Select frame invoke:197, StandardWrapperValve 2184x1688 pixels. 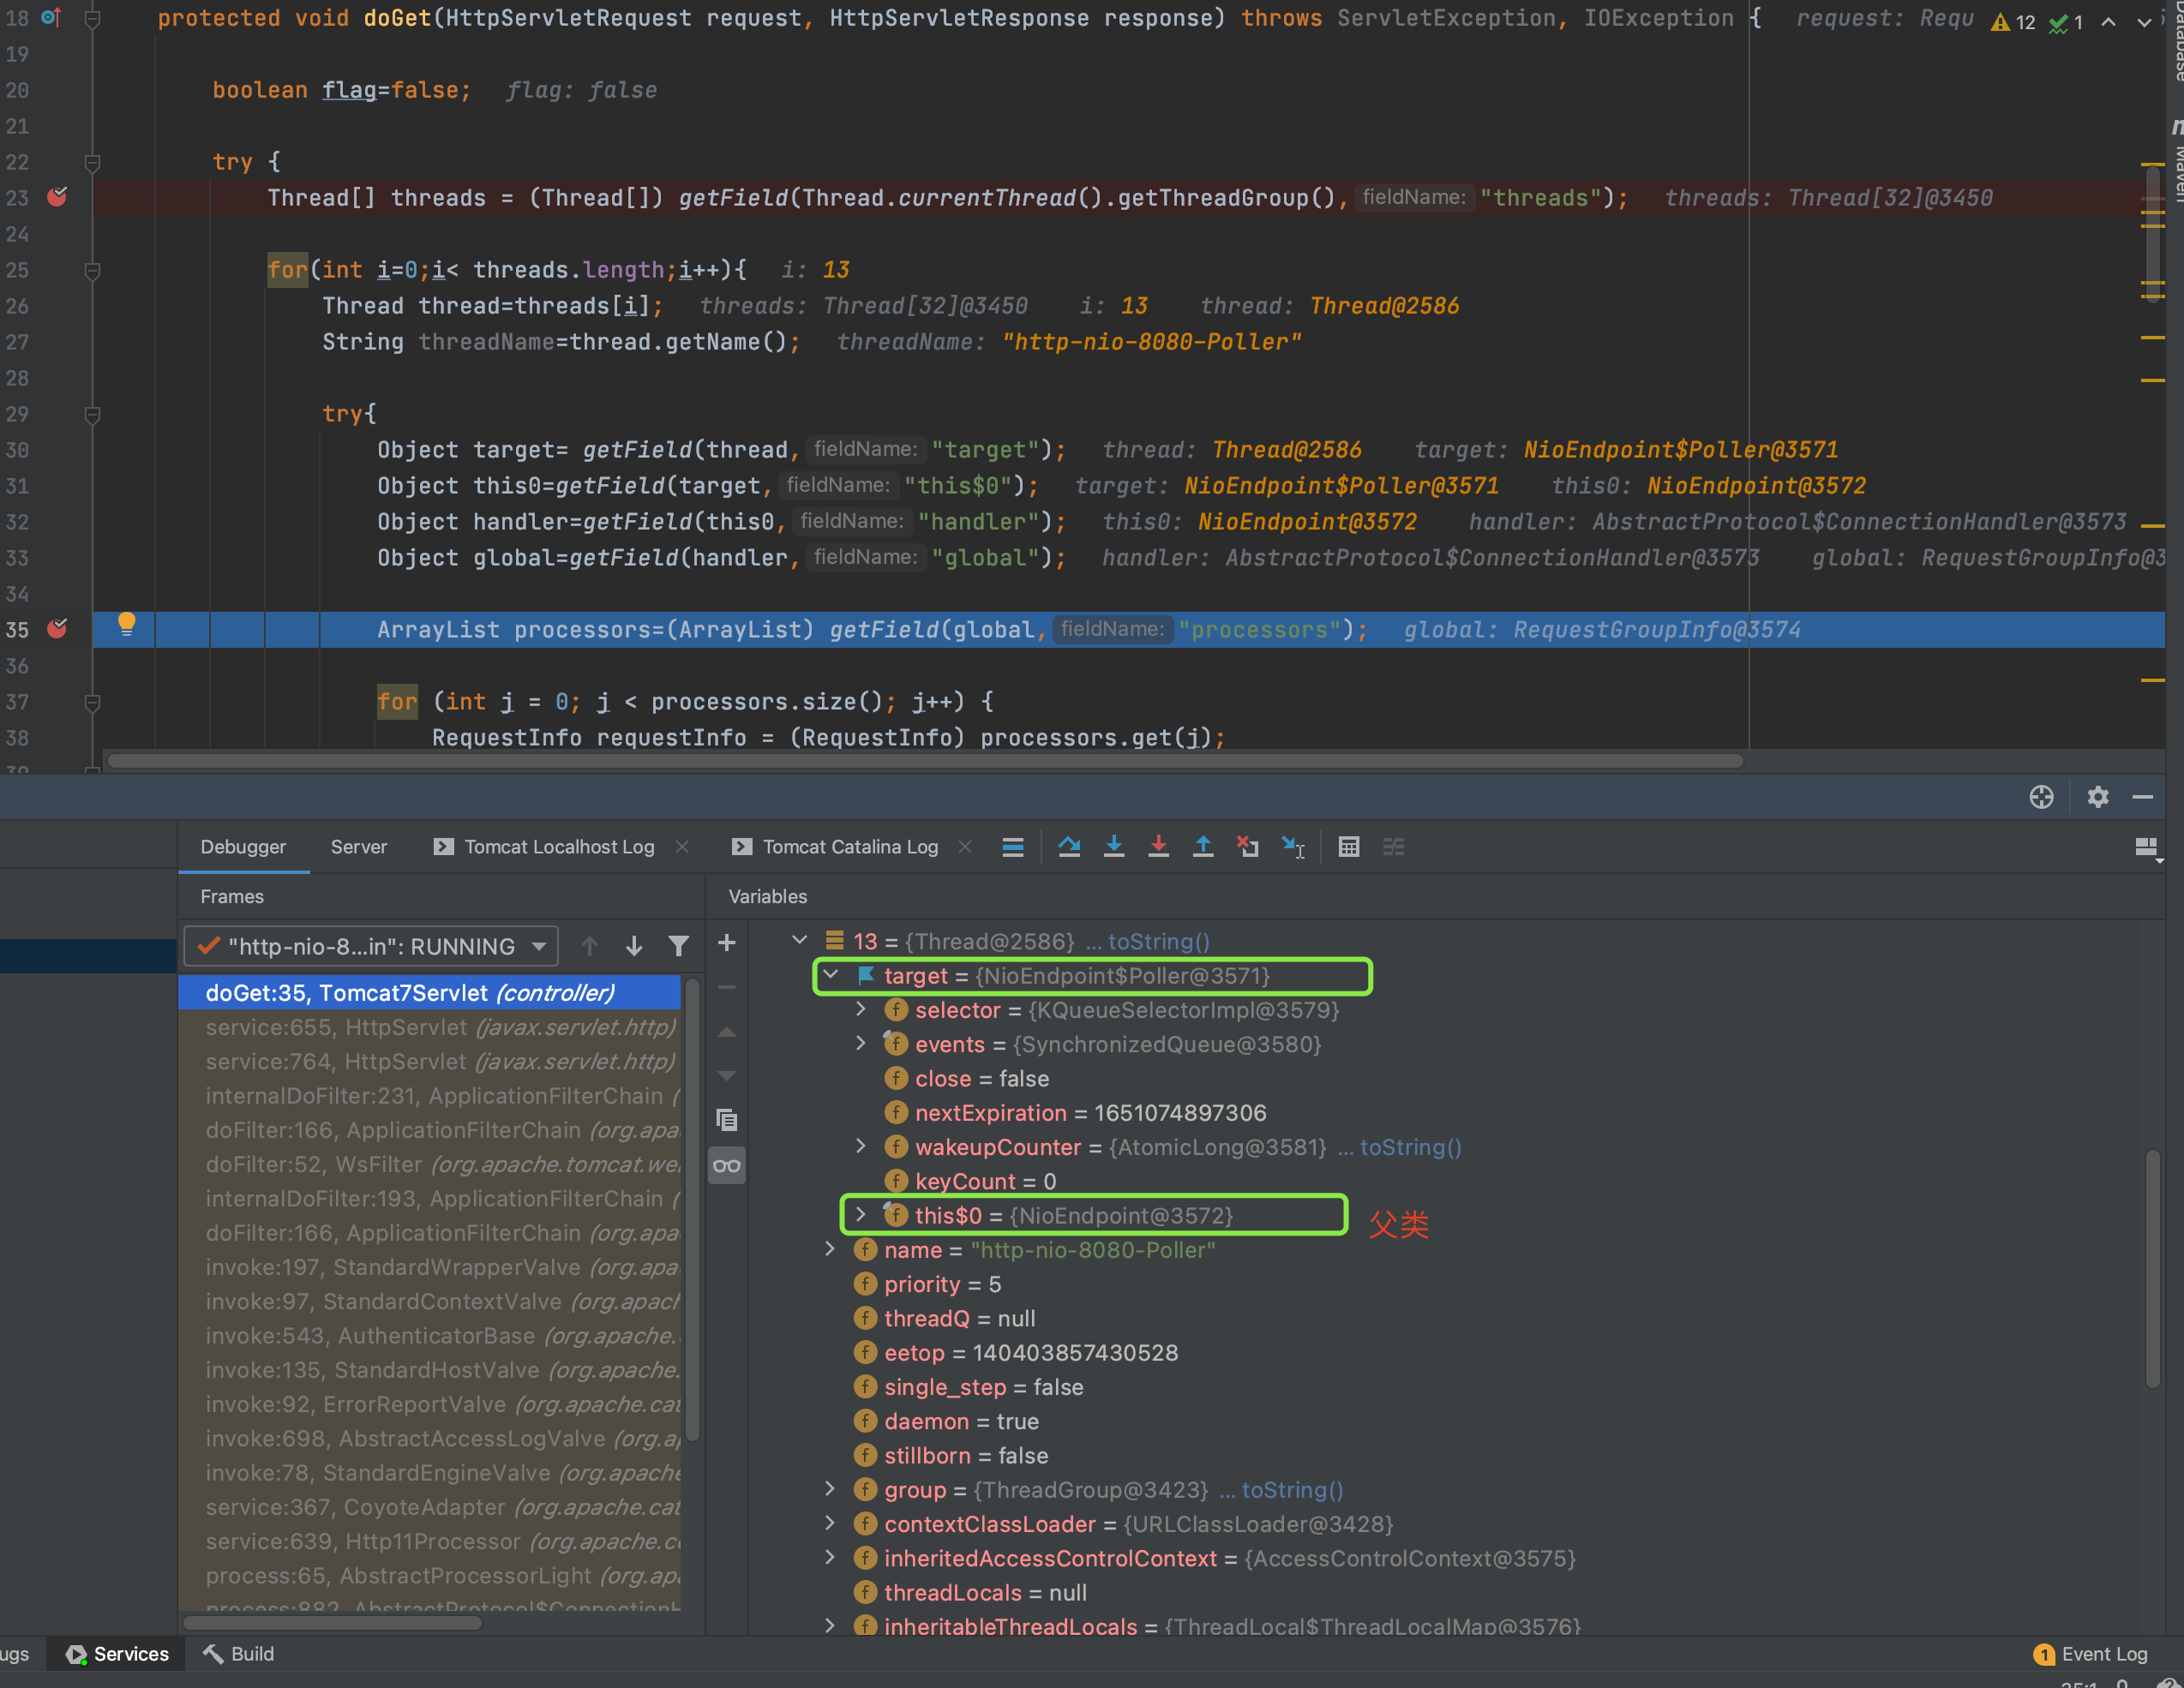(430, 1267)
